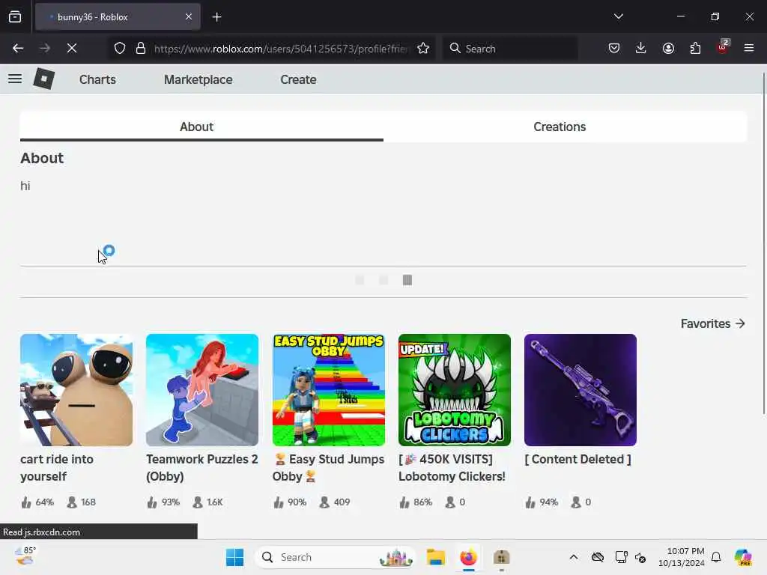Viewport: 767px width, 575px height.
Task: Stop loading the page with the X button
Action: click(x=71, y=48)
